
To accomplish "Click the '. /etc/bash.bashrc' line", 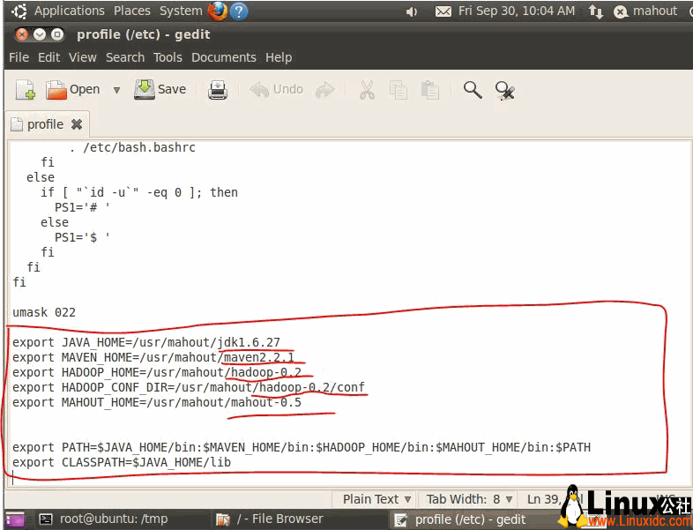I will (132, 147).
